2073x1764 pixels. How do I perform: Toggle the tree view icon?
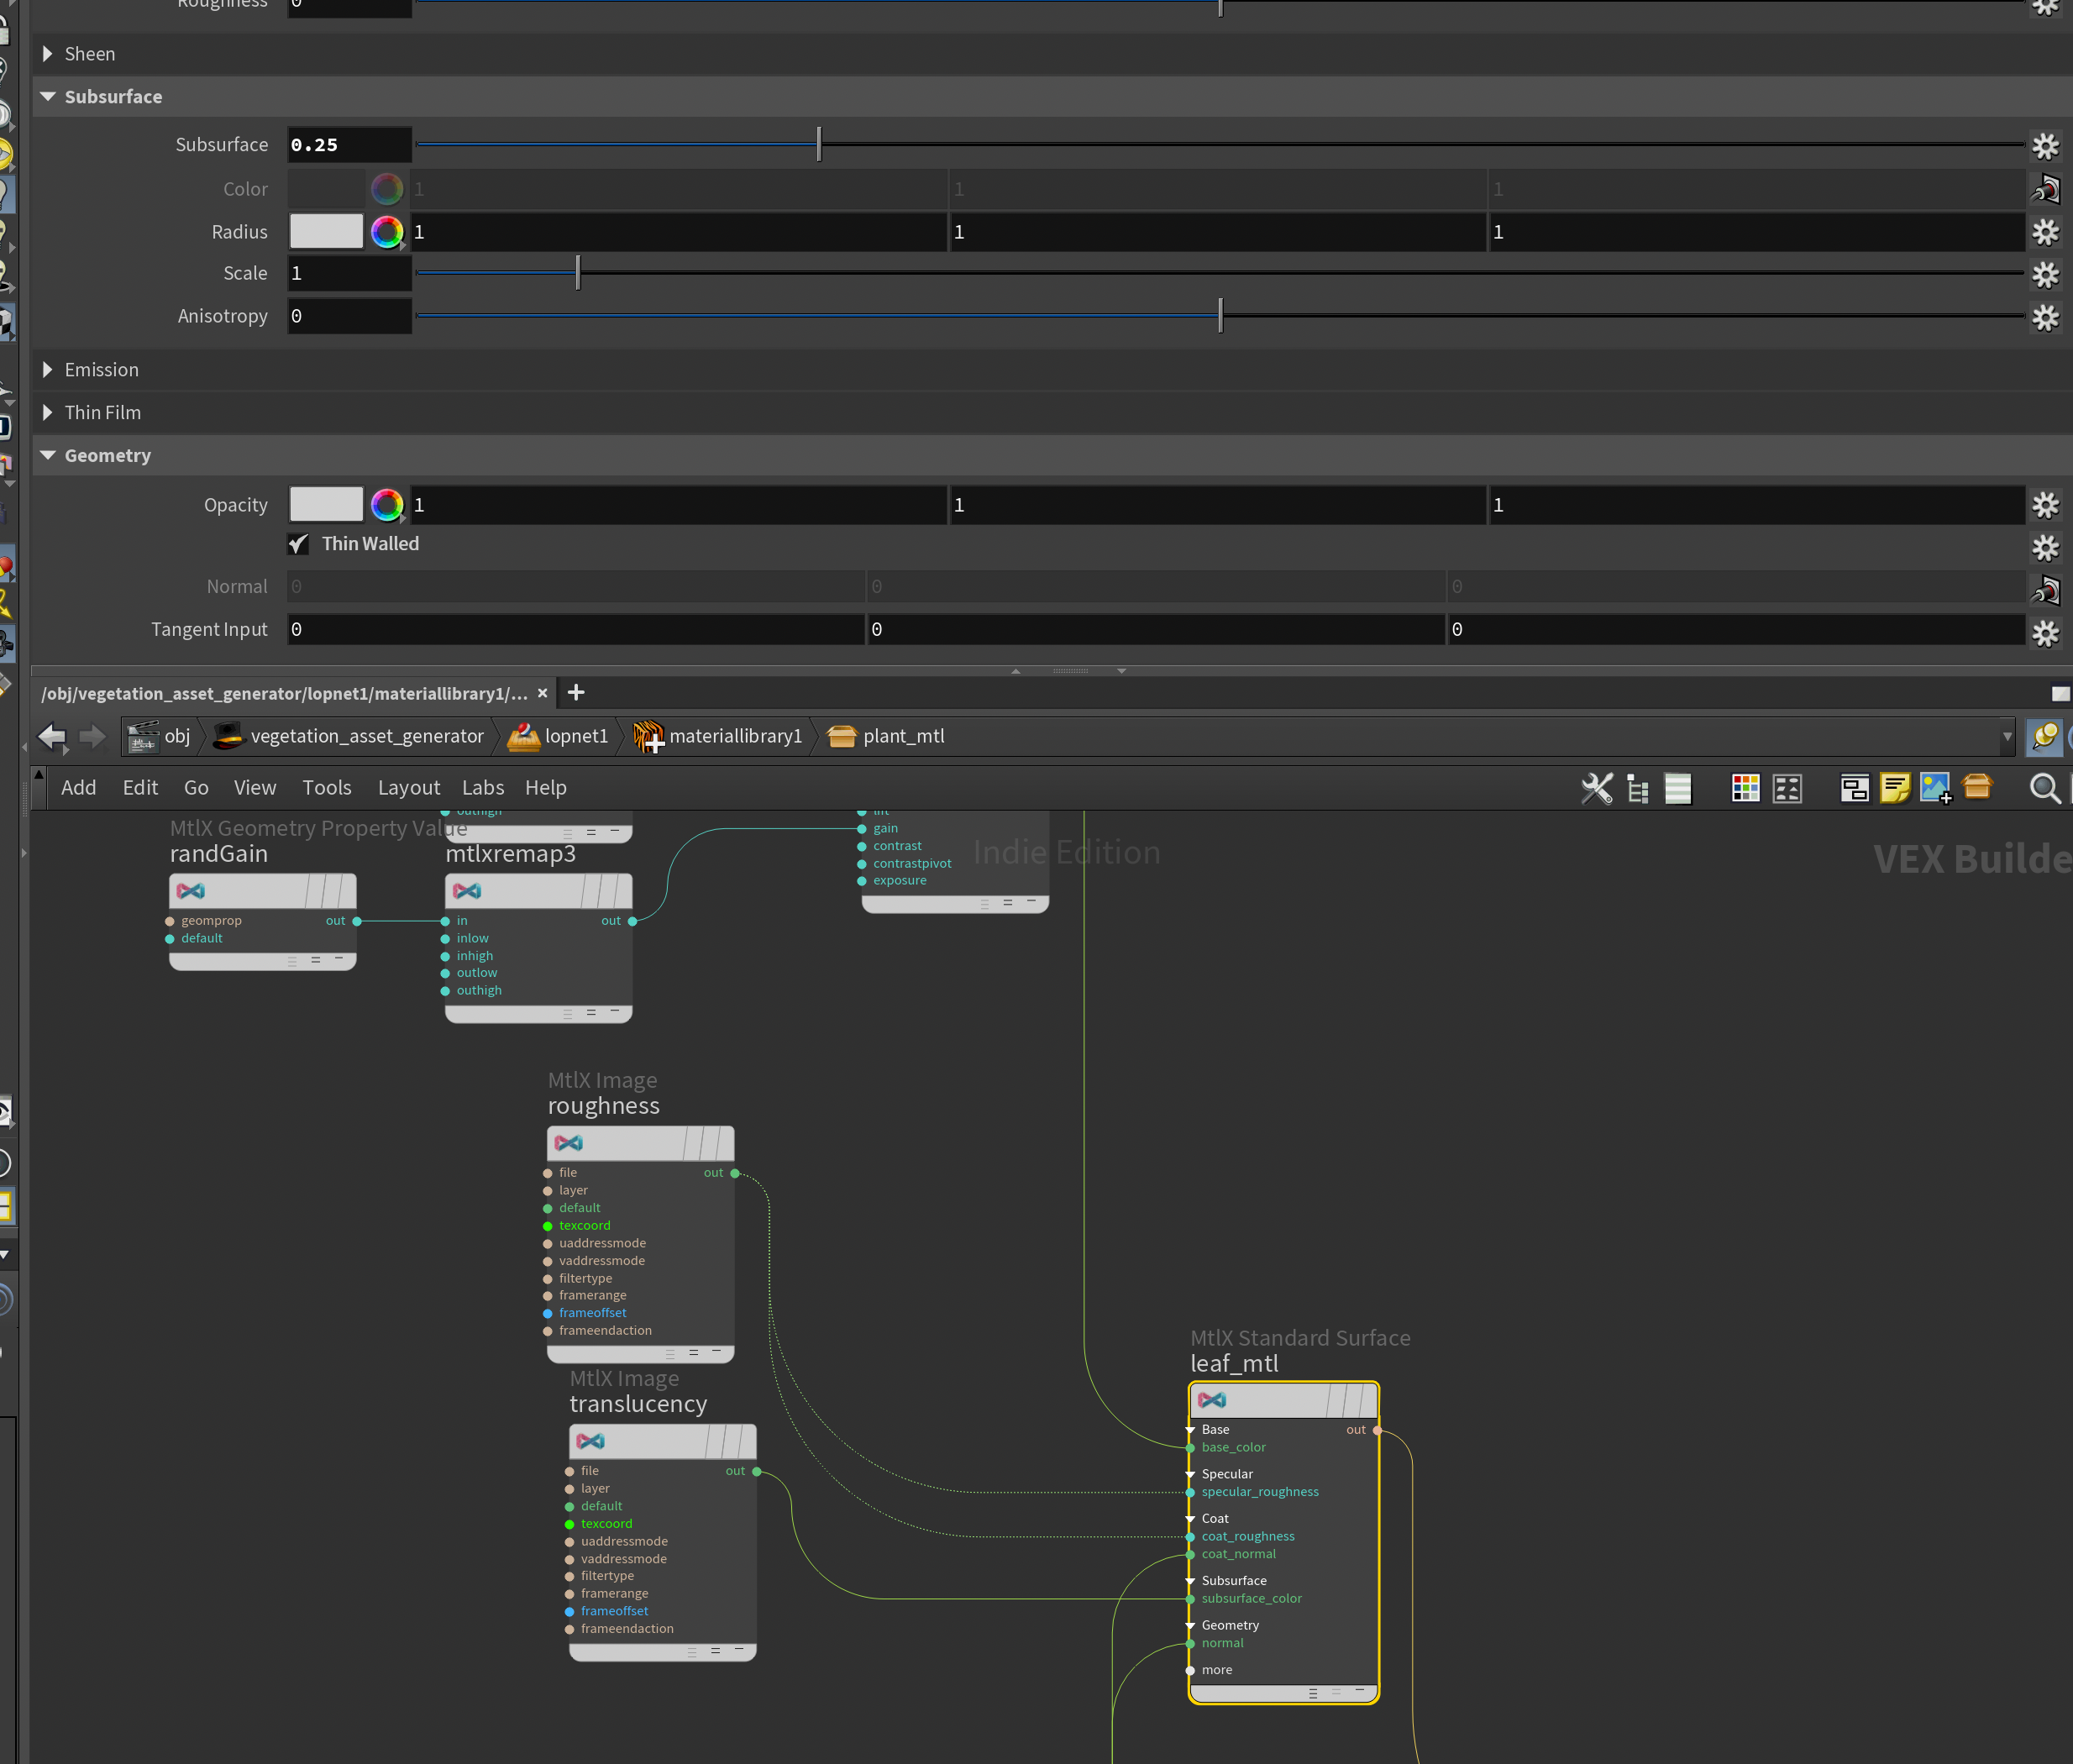click(1637, 788)
